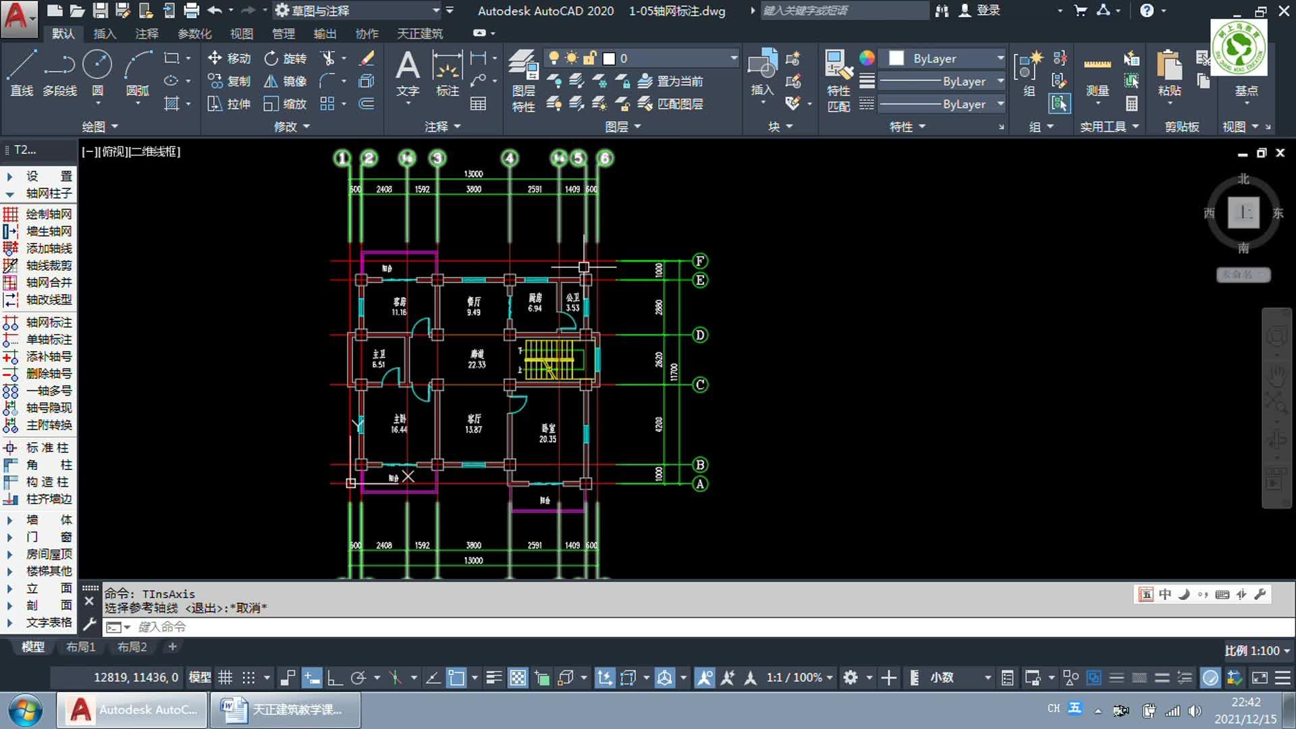
Task: Toggle ortho mode in status bar
Action: (x=335, y=677)
